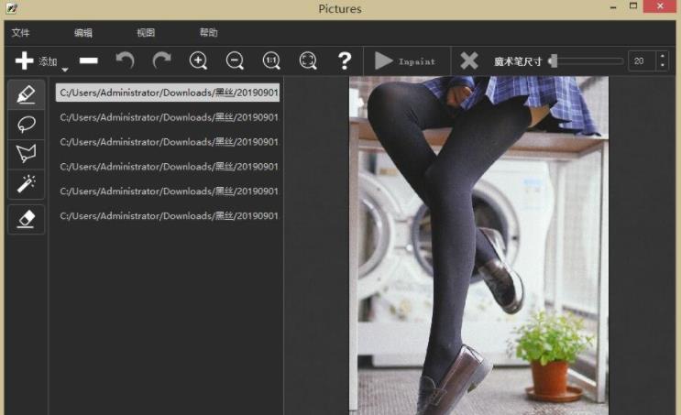The image size is (681, 415).
Task: Set zoom to actual size 1:1
Action: tap(271, 61)
